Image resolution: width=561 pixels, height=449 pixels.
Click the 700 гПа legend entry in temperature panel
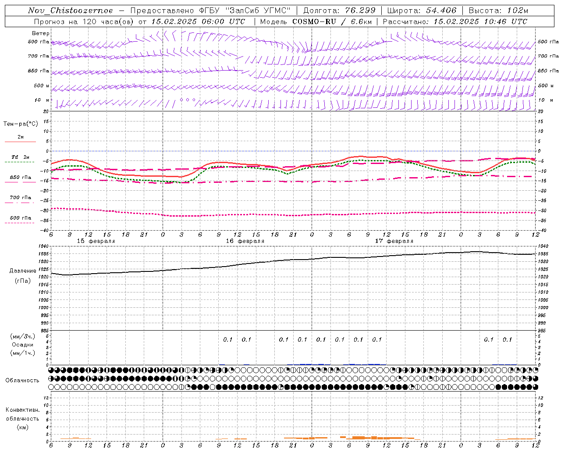pyautogui.click(x=21, y=197)
